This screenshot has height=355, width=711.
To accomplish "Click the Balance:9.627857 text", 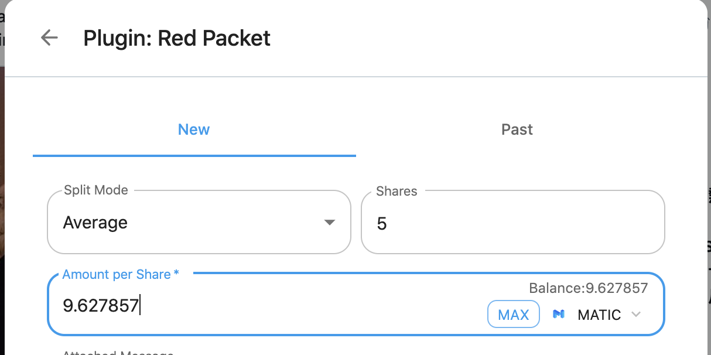I will pos(588,288).
